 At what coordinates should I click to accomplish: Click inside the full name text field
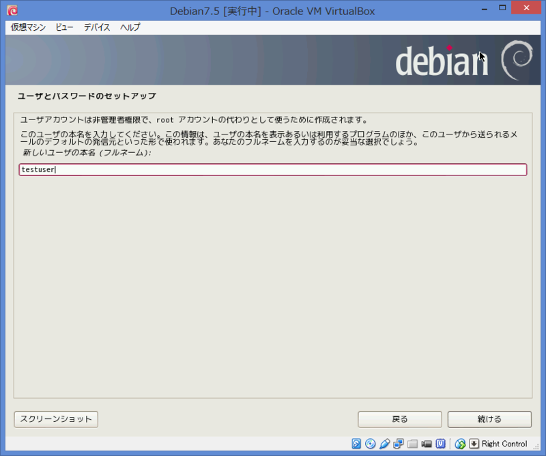(x=273, y=169)
